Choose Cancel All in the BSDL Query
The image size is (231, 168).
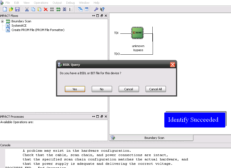tap(156, 89)
